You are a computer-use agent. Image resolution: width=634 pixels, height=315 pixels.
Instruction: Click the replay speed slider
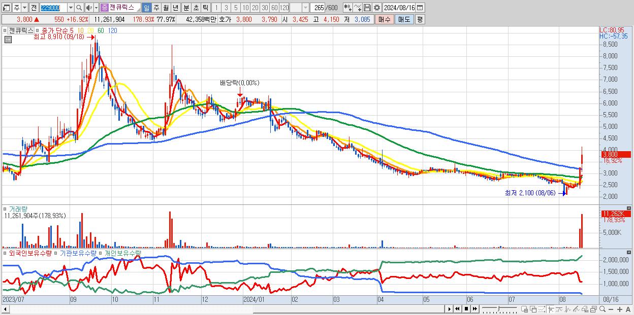(x=499, y=309)
